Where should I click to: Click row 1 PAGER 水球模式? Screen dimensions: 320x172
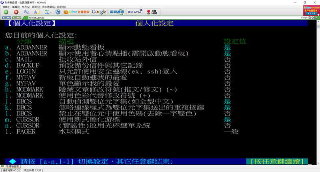(122, 132)
